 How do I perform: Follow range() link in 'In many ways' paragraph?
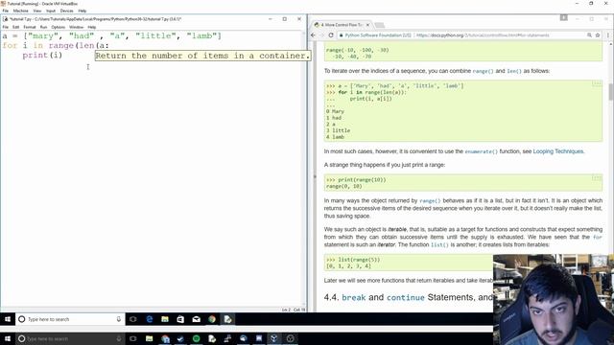point(430,200)
